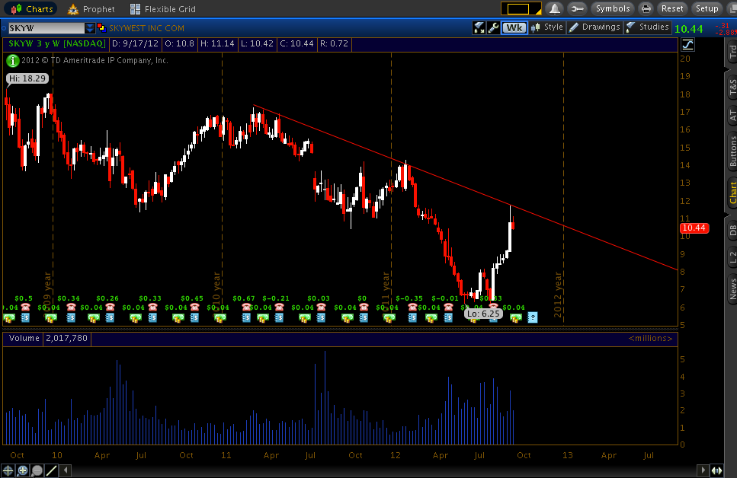Click the alert bell icon
The height and width of the screenshot is (478, 737).
(555, 9)
